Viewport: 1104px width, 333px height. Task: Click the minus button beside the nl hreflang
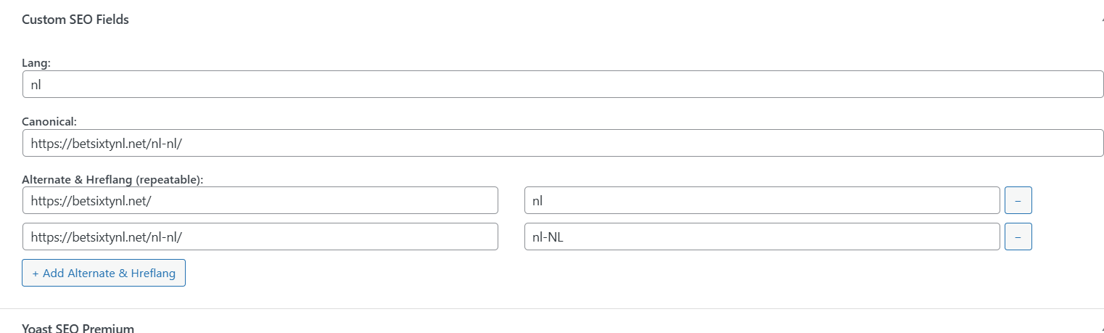(x=1018, y=200)
